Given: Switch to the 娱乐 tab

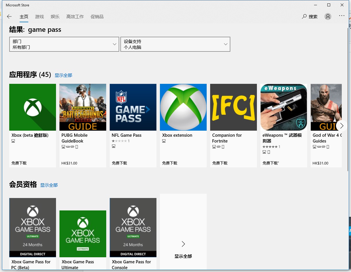Looking at the screenshot, I should [x=55, y=16].
